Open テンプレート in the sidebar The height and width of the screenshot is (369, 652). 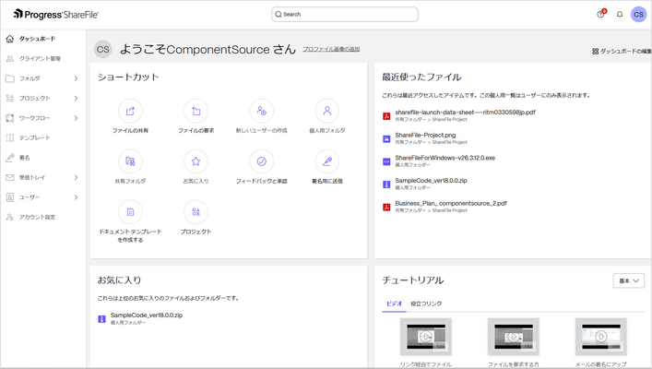34,137
